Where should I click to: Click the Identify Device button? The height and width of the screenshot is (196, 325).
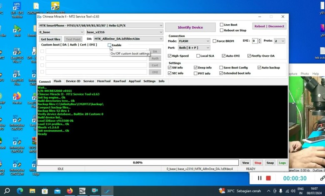pyautogui.click(x=190, y=28)
